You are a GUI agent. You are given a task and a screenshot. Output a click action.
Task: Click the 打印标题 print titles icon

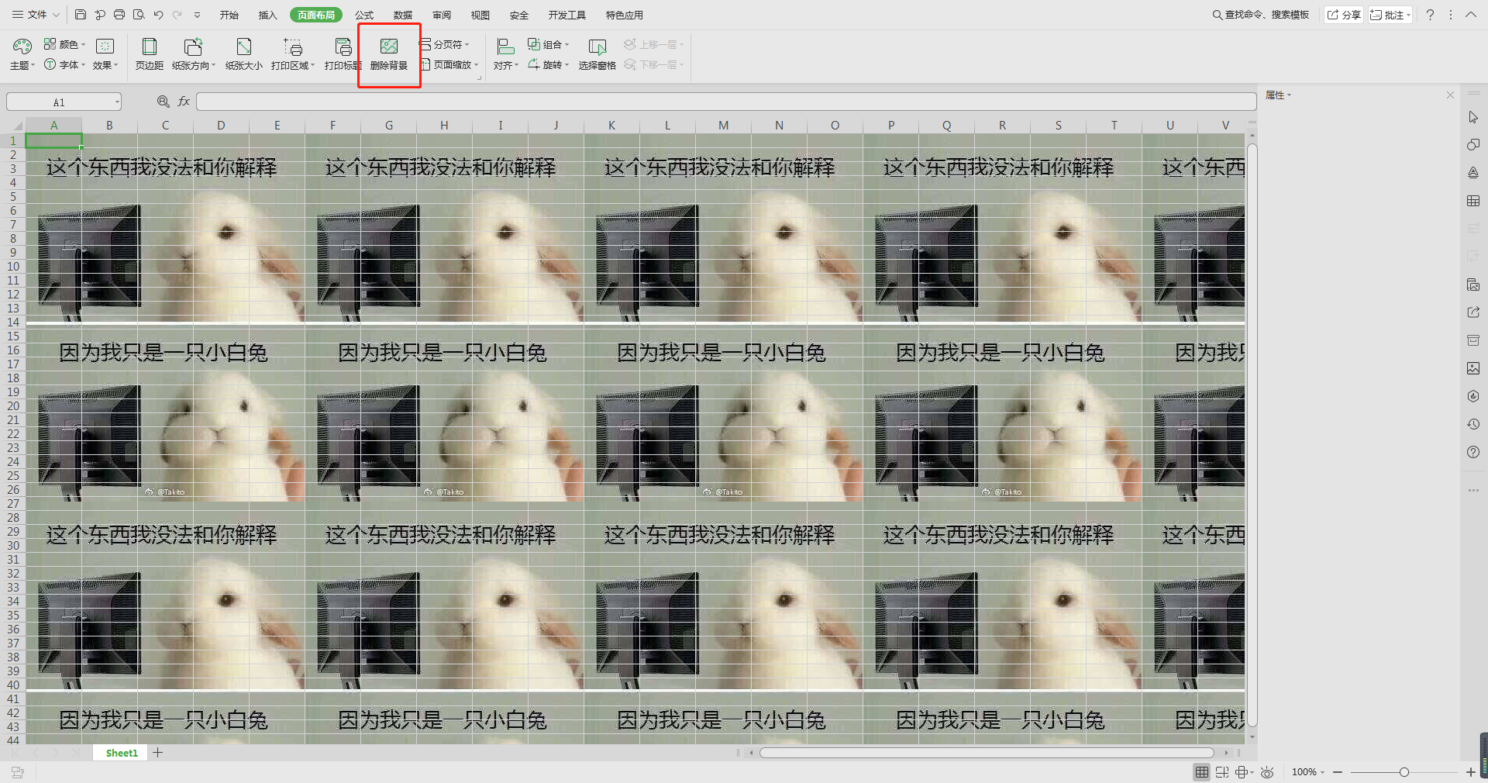[343, 53]
